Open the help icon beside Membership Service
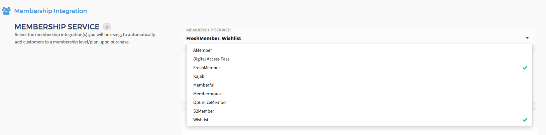 [x=107, y=27]
